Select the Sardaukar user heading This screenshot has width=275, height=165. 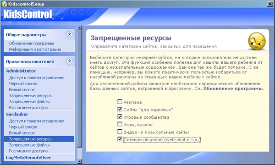pyautogui.click(x=17, y=114)
